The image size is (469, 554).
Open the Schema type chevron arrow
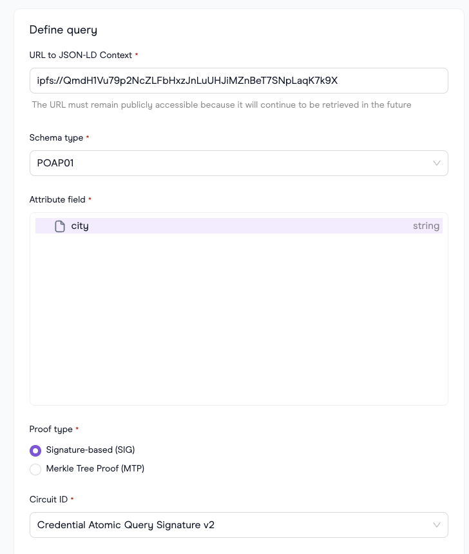437,163
